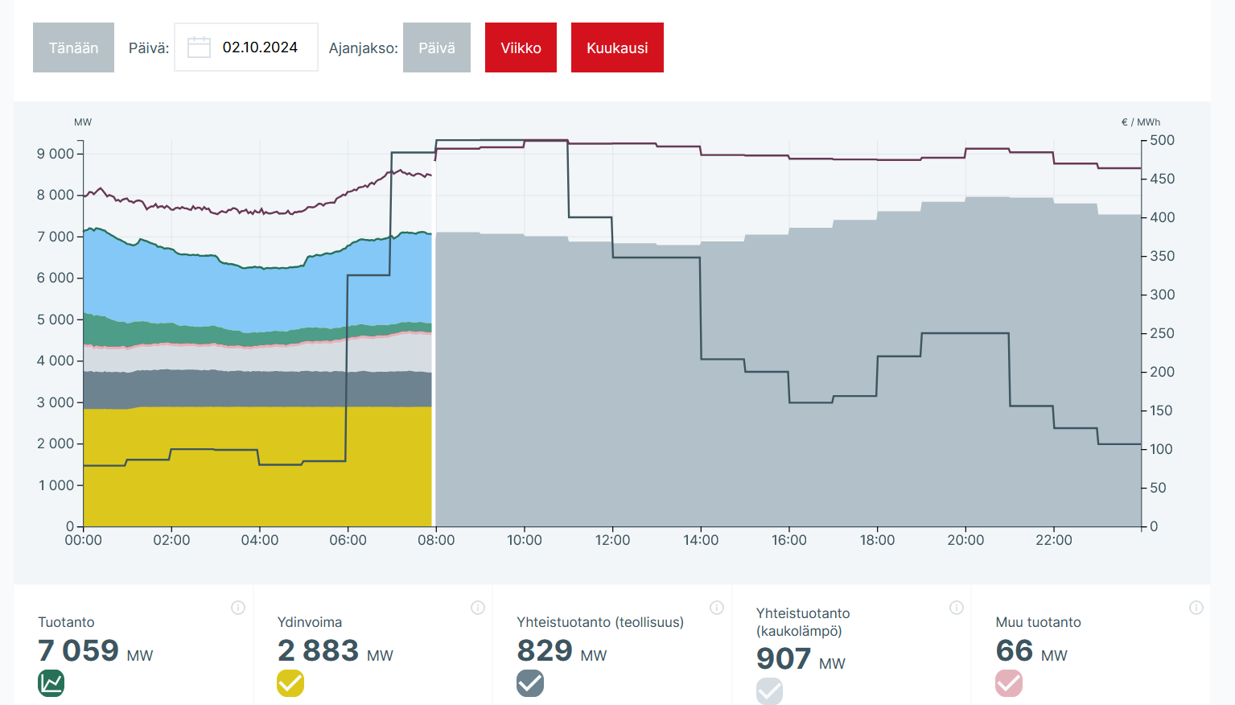This screenshot has height=705, width=1235.
Task: Uncheck Yhteistuotanto (teollisuus) series checkbox
Action: point(530,683)
